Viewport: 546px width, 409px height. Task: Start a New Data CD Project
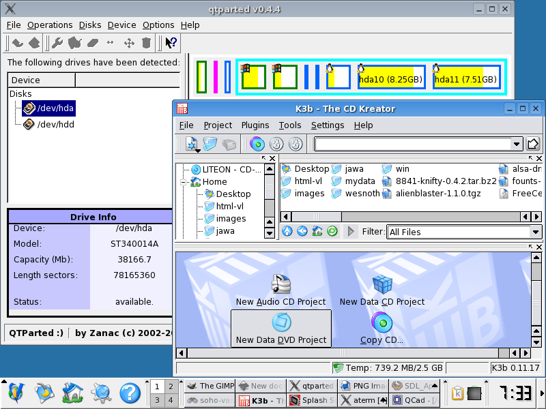coord(382,290)
